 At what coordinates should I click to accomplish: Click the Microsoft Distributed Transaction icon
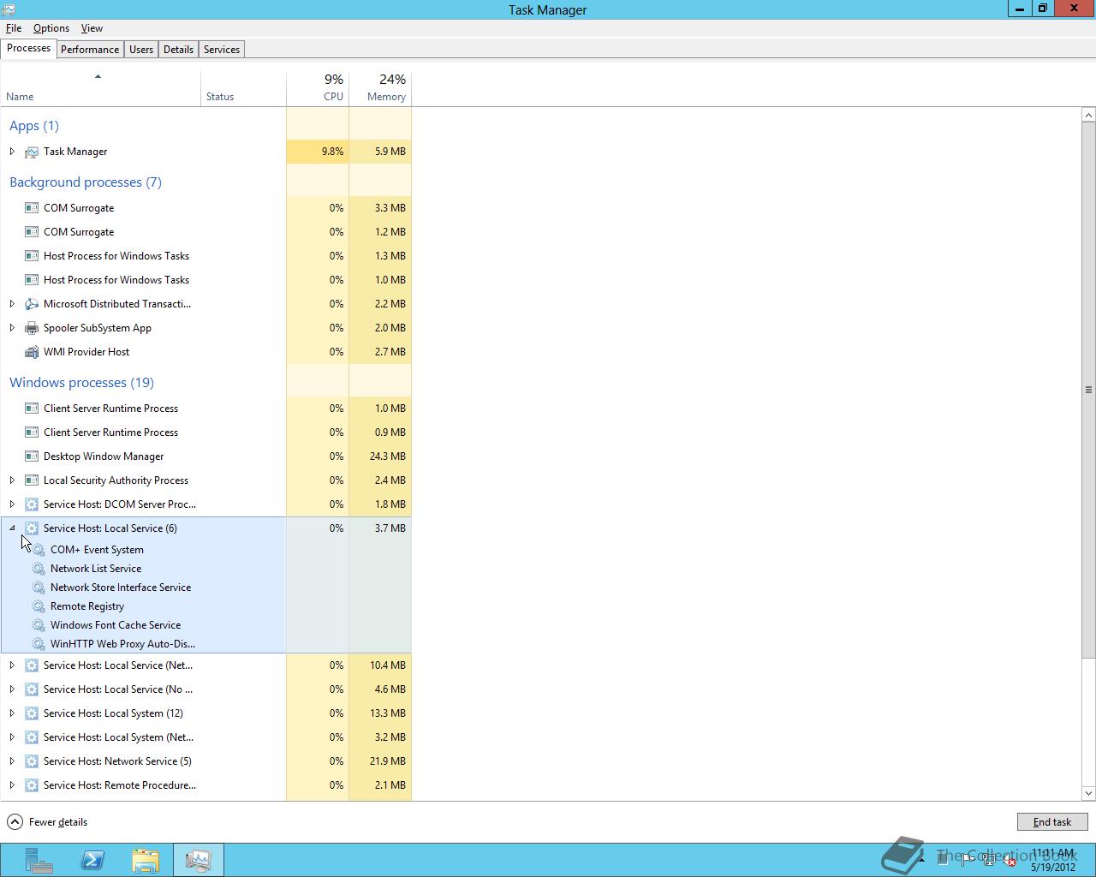tap(32, 304)
